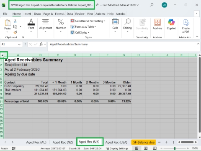Click the Excel app icon in title bar

(x=3, y=5)
